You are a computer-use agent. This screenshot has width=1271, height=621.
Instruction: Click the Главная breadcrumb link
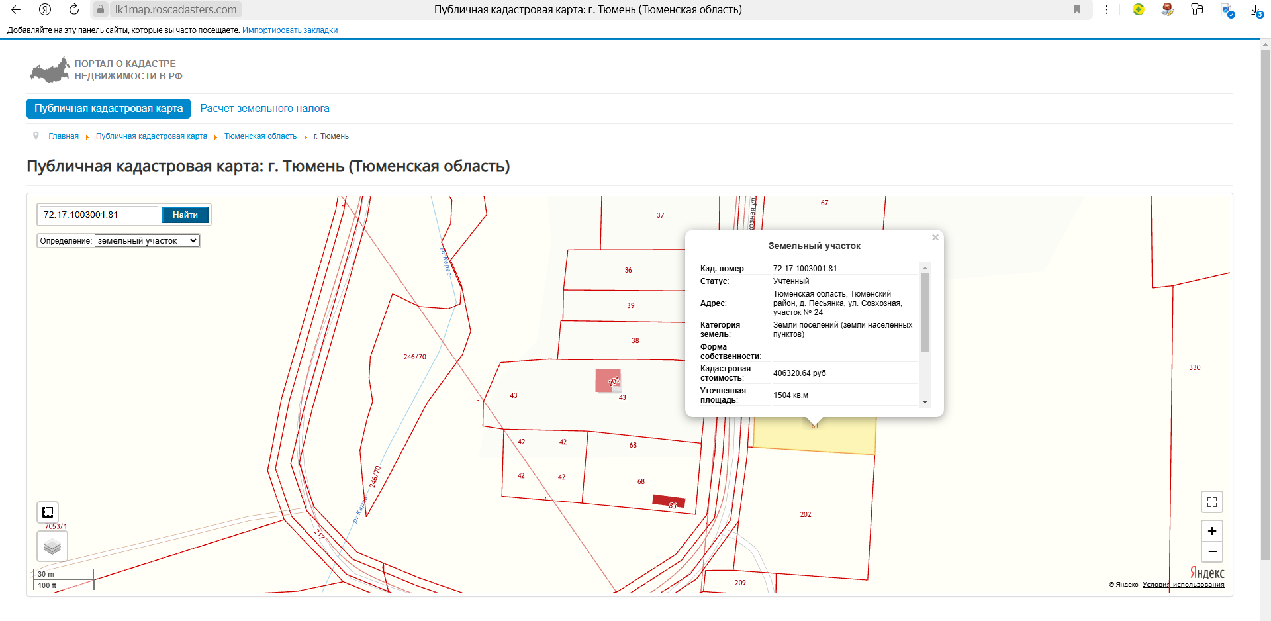[64, 136]
